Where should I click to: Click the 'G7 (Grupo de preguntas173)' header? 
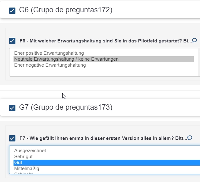tap(65, 108)
